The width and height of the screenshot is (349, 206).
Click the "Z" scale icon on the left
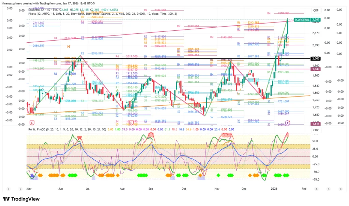click(20, 189)
